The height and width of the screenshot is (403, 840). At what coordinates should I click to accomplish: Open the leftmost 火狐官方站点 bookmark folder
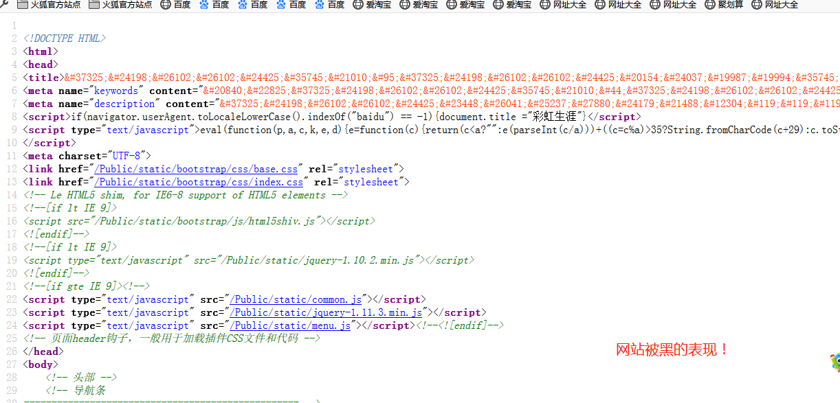click(x=49, y=5)
